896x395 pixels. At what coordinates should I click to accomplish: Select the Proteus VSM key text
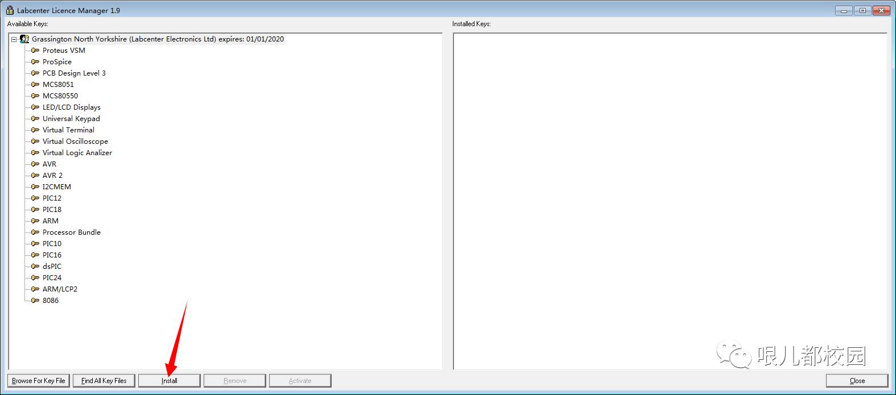64,51
